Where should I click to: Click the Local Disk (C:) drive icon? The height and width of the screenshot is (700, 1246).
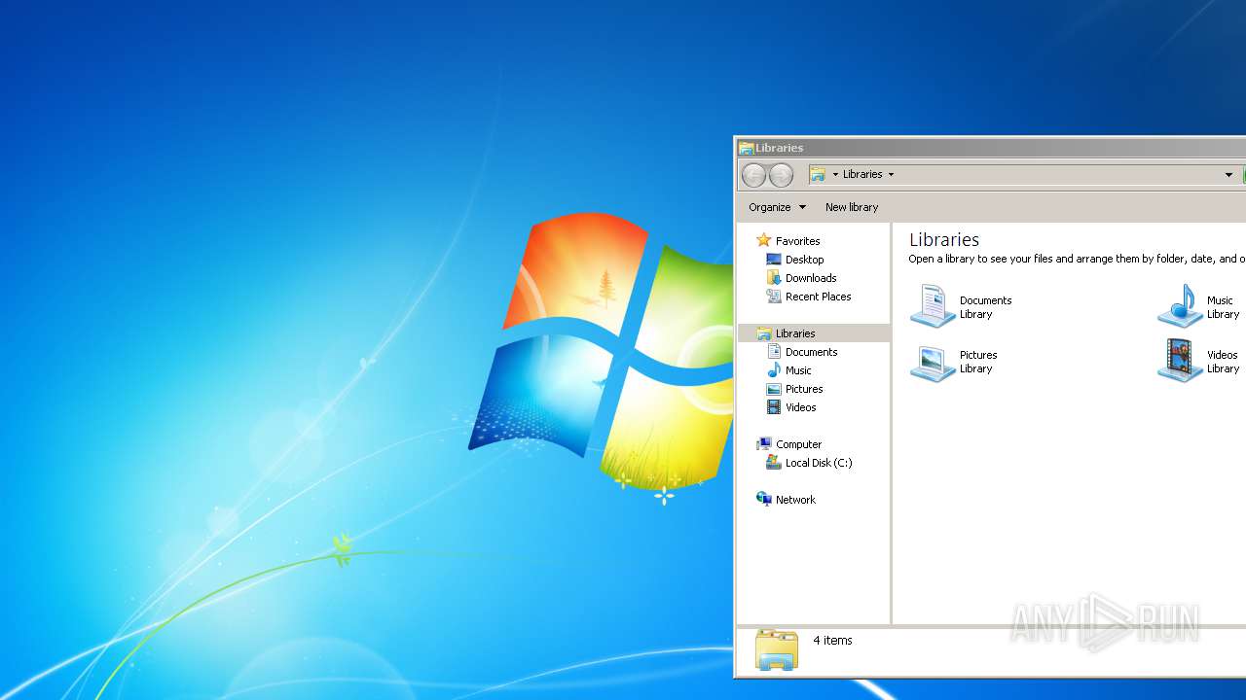coord(774,463)
